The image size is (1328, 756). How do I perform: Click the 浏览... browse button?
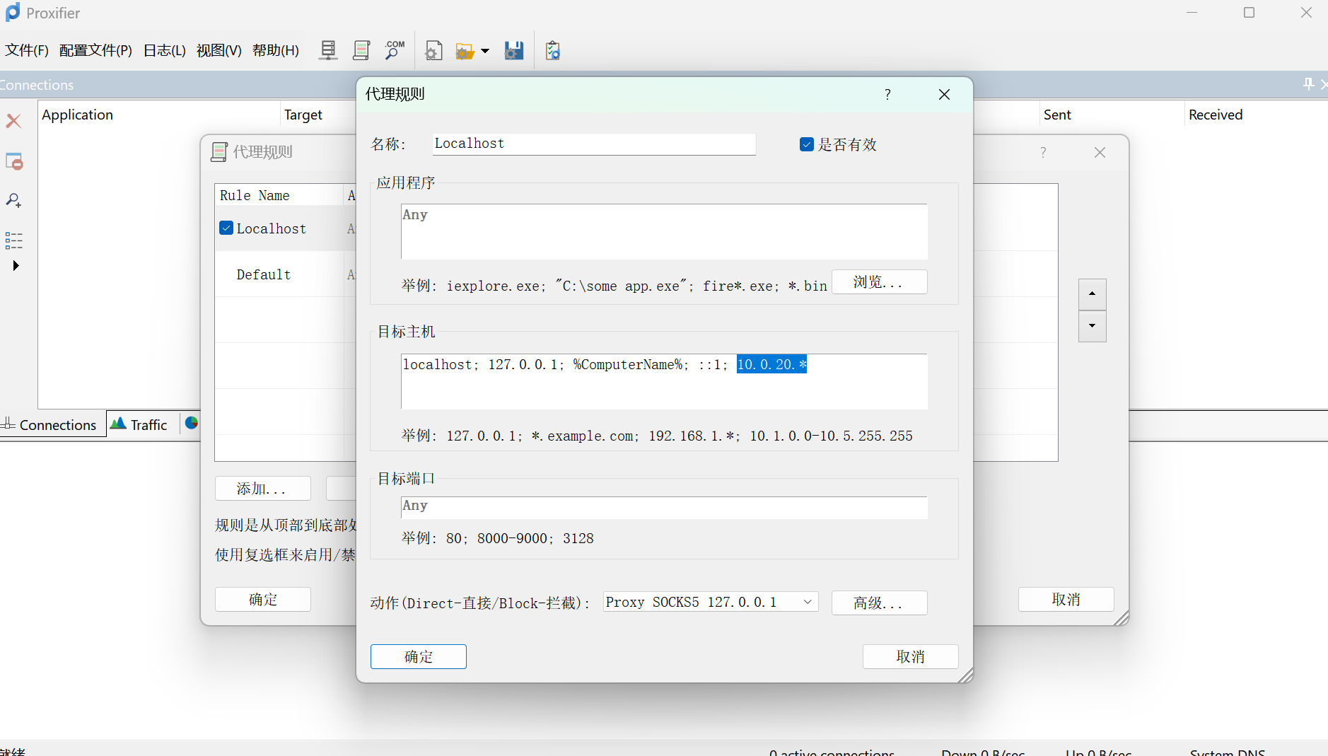[879, 282]
